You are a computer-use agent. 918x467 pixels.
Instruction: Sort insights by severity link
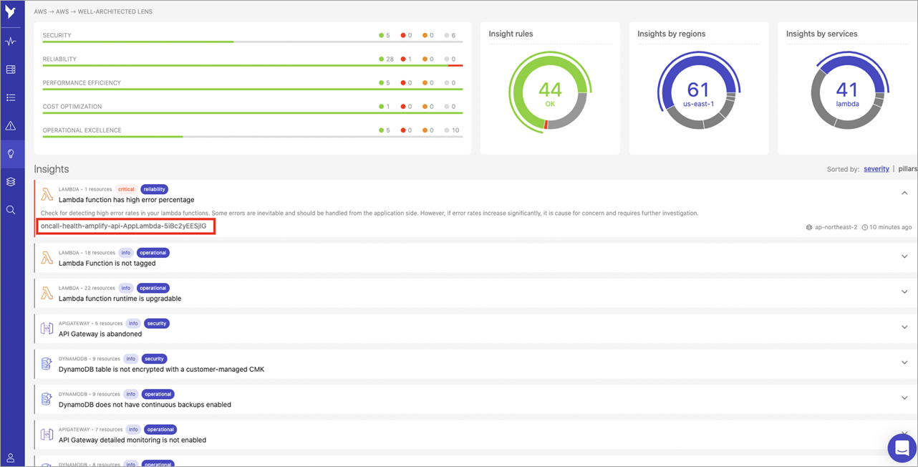[x=876, y=168]
